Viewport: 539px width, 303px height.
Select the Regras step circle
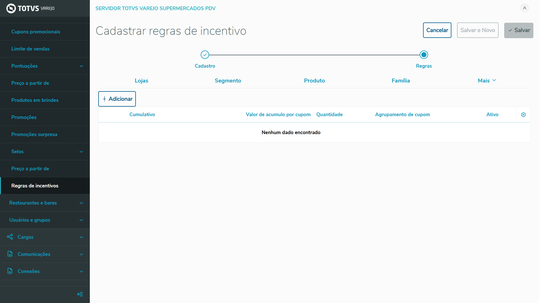pyautogui.click(x=424, y=55)
